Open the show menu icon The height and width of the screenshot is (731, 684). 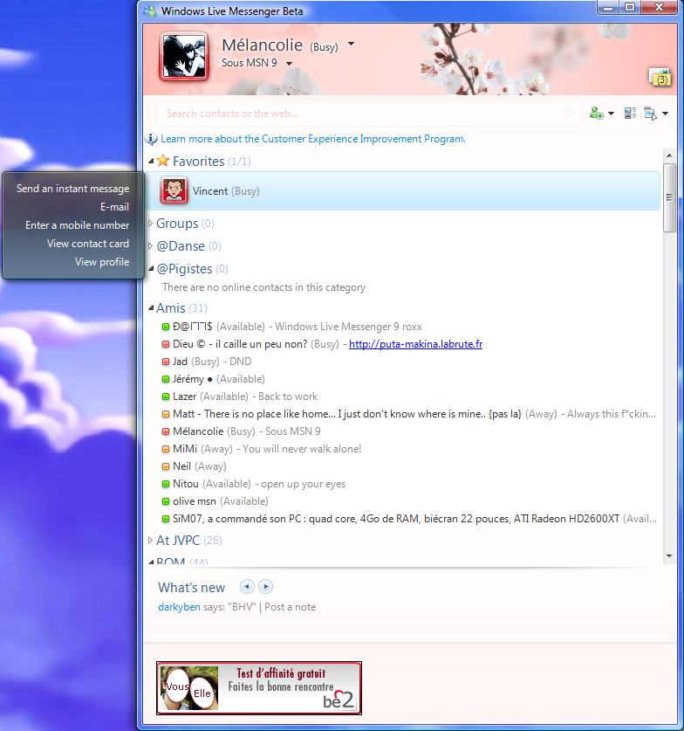click(650, 114)
